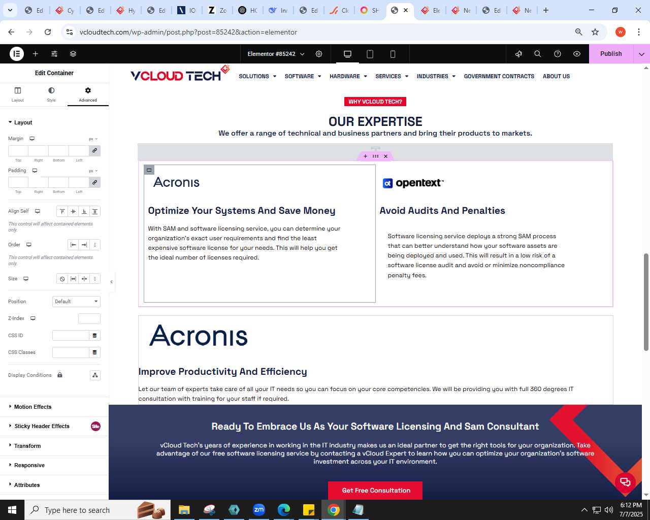This screenshot has width=650, height=520.
Task: Click the Z-Index input field
Action: tap(89, 319)
